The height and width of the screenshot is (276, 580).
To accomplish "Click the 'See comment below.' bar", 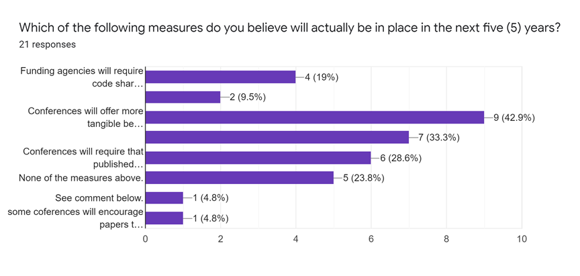I will tap(164, 198).
